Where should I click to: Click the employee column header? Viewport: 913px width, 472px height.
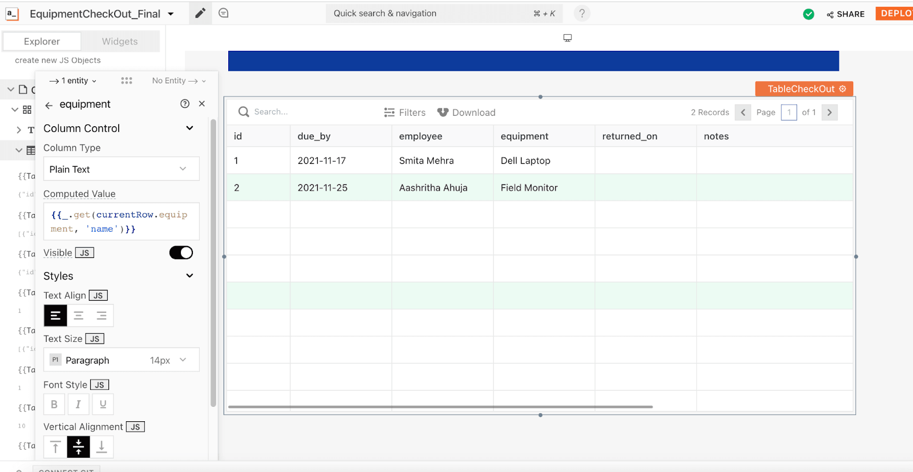(442, 136)
